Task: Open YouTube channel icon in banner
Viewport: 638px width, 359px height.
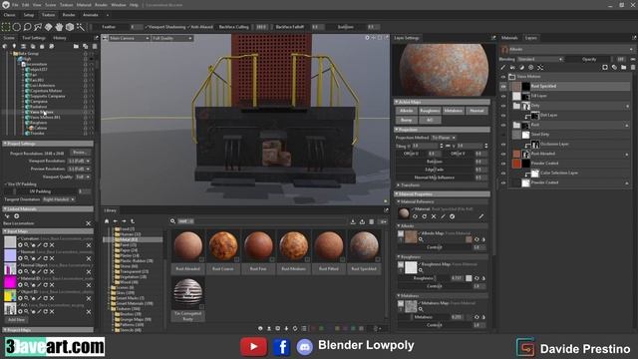Action: click(x=253, y=347)
